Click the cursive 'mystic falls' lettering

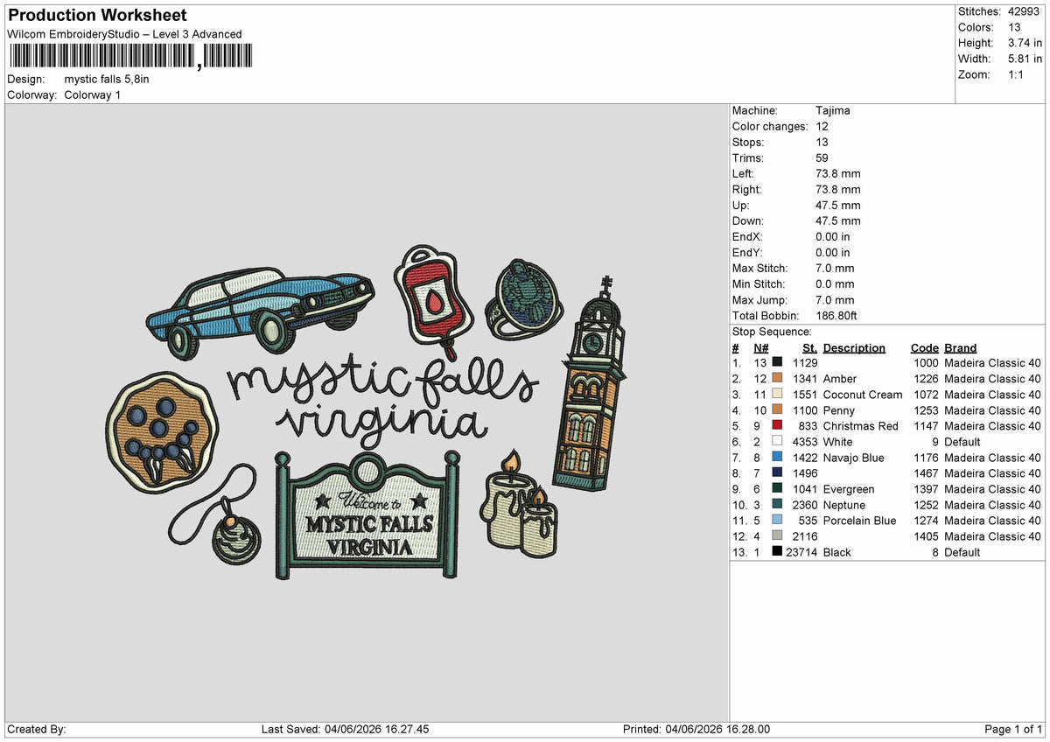381,382
